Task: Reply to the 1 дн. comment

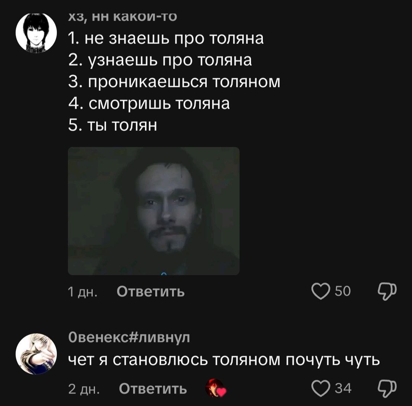Action: [x=151, y=291]
